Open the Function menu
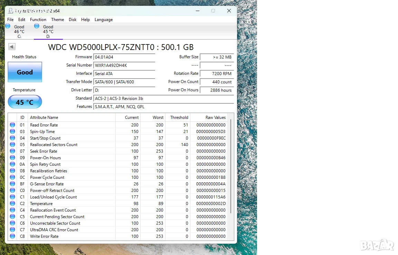This screenshot has width=398, height=255. [x=38, y=20]
